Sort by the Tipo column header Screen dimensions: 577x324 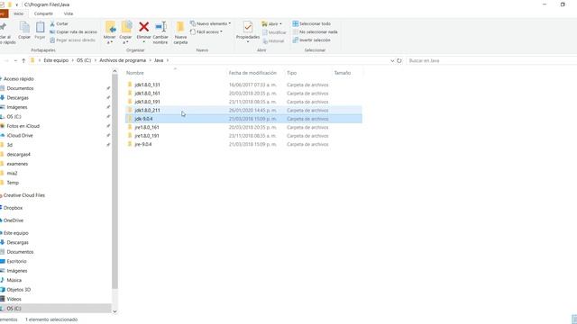(x=291, y=73)
